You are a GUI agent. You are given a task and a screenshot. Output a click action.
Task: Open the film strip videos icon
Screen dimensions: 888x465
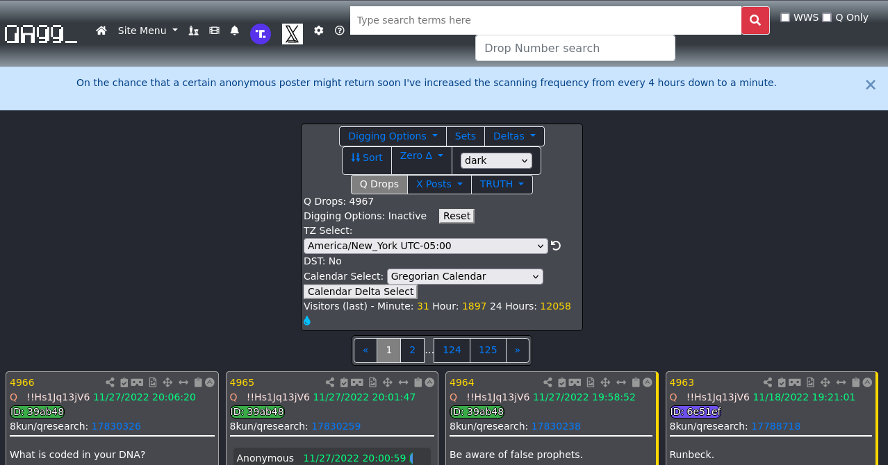pos(214,31)
